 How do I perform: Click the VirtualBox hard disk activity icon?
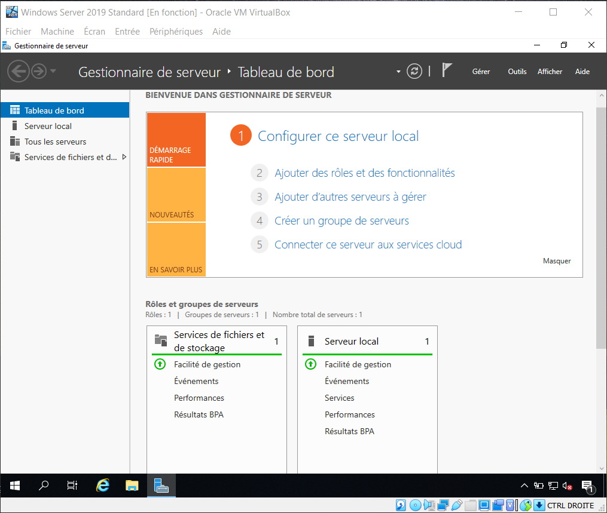coord(402,505)
